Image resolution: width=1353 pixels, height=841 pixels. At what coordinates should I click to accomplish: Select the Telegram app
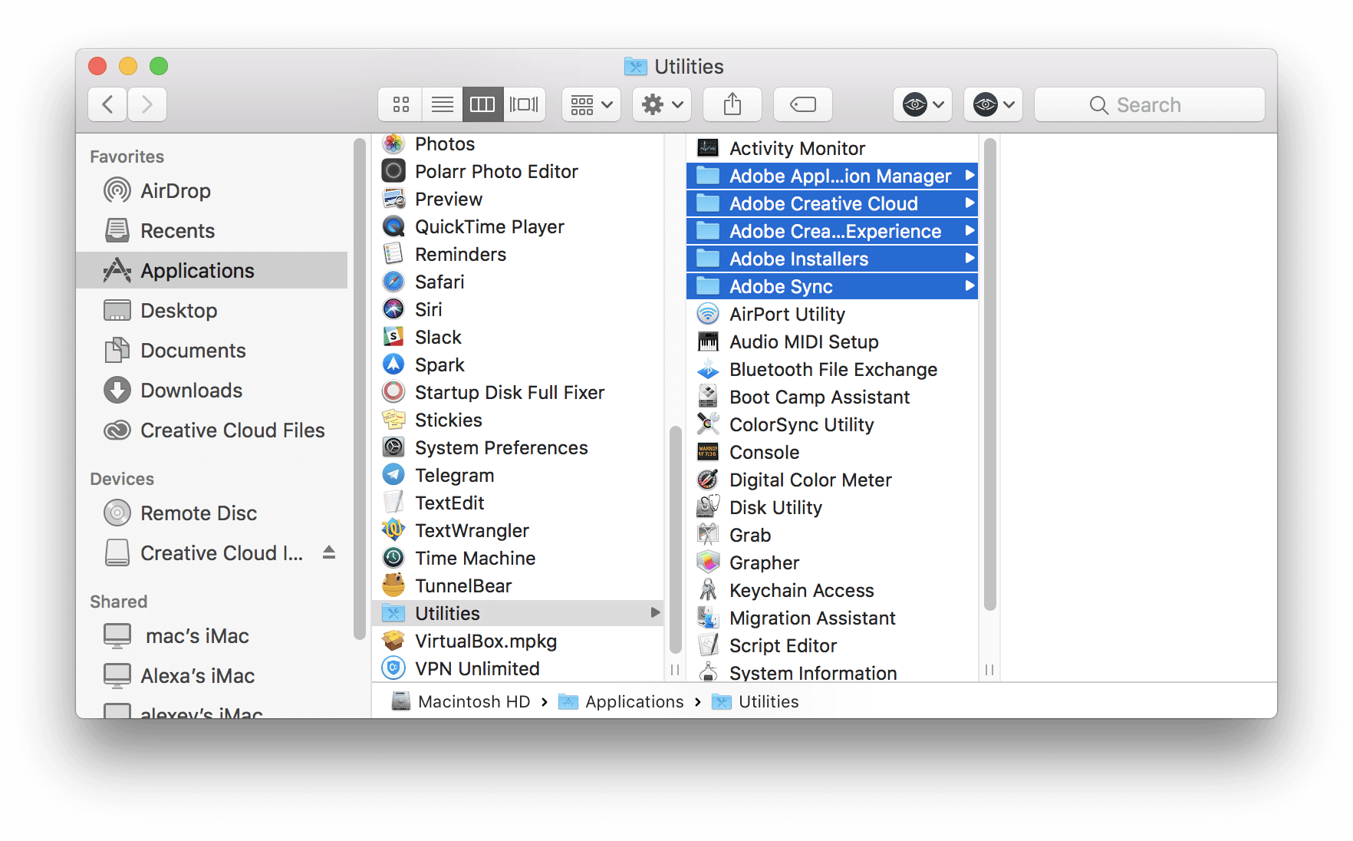(518, 475)
